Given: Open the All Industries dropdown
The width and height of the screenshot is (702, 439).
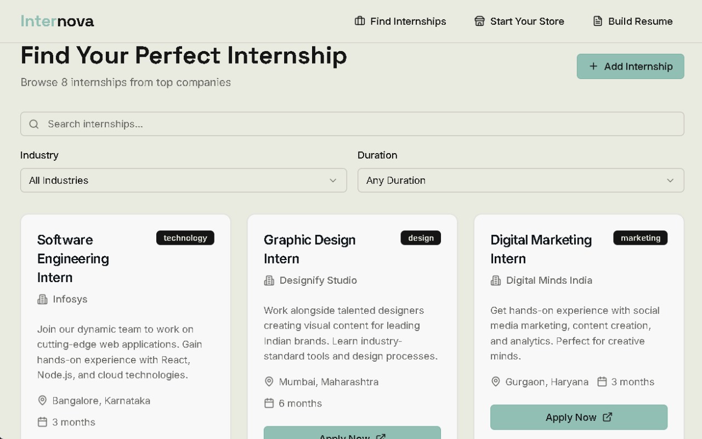Looking at the screenshot, I should 183,180.
